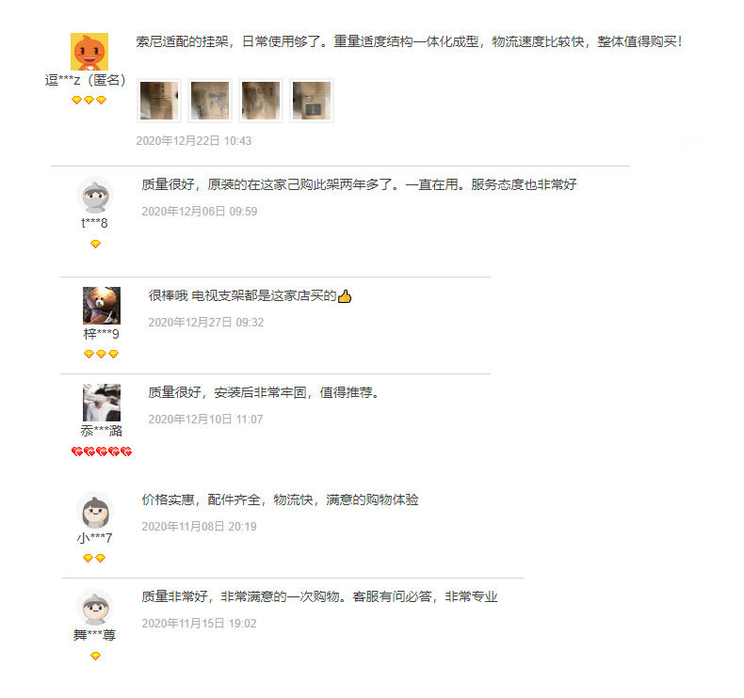The height and width of the screenshot is (698, 744).
Task: Open the second review photo thumbnail
Action: point(210,101)
